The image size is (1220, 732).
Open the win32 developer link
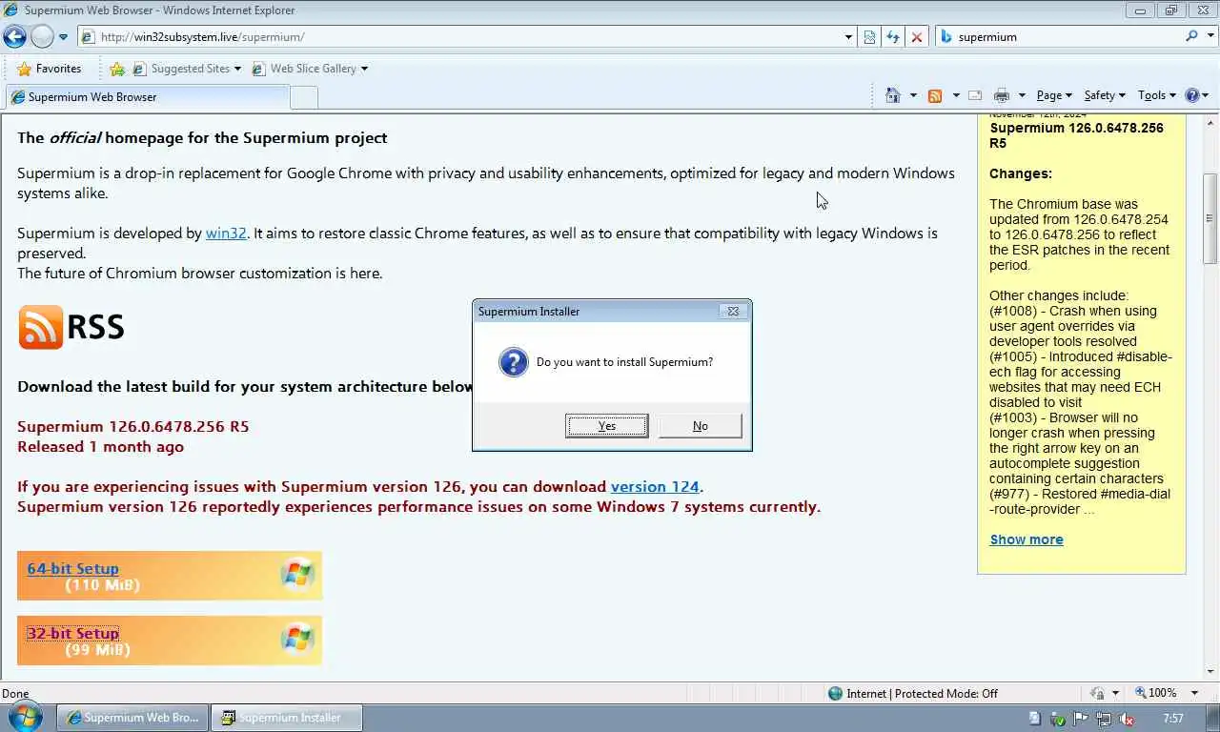click(x=226, y=233)
